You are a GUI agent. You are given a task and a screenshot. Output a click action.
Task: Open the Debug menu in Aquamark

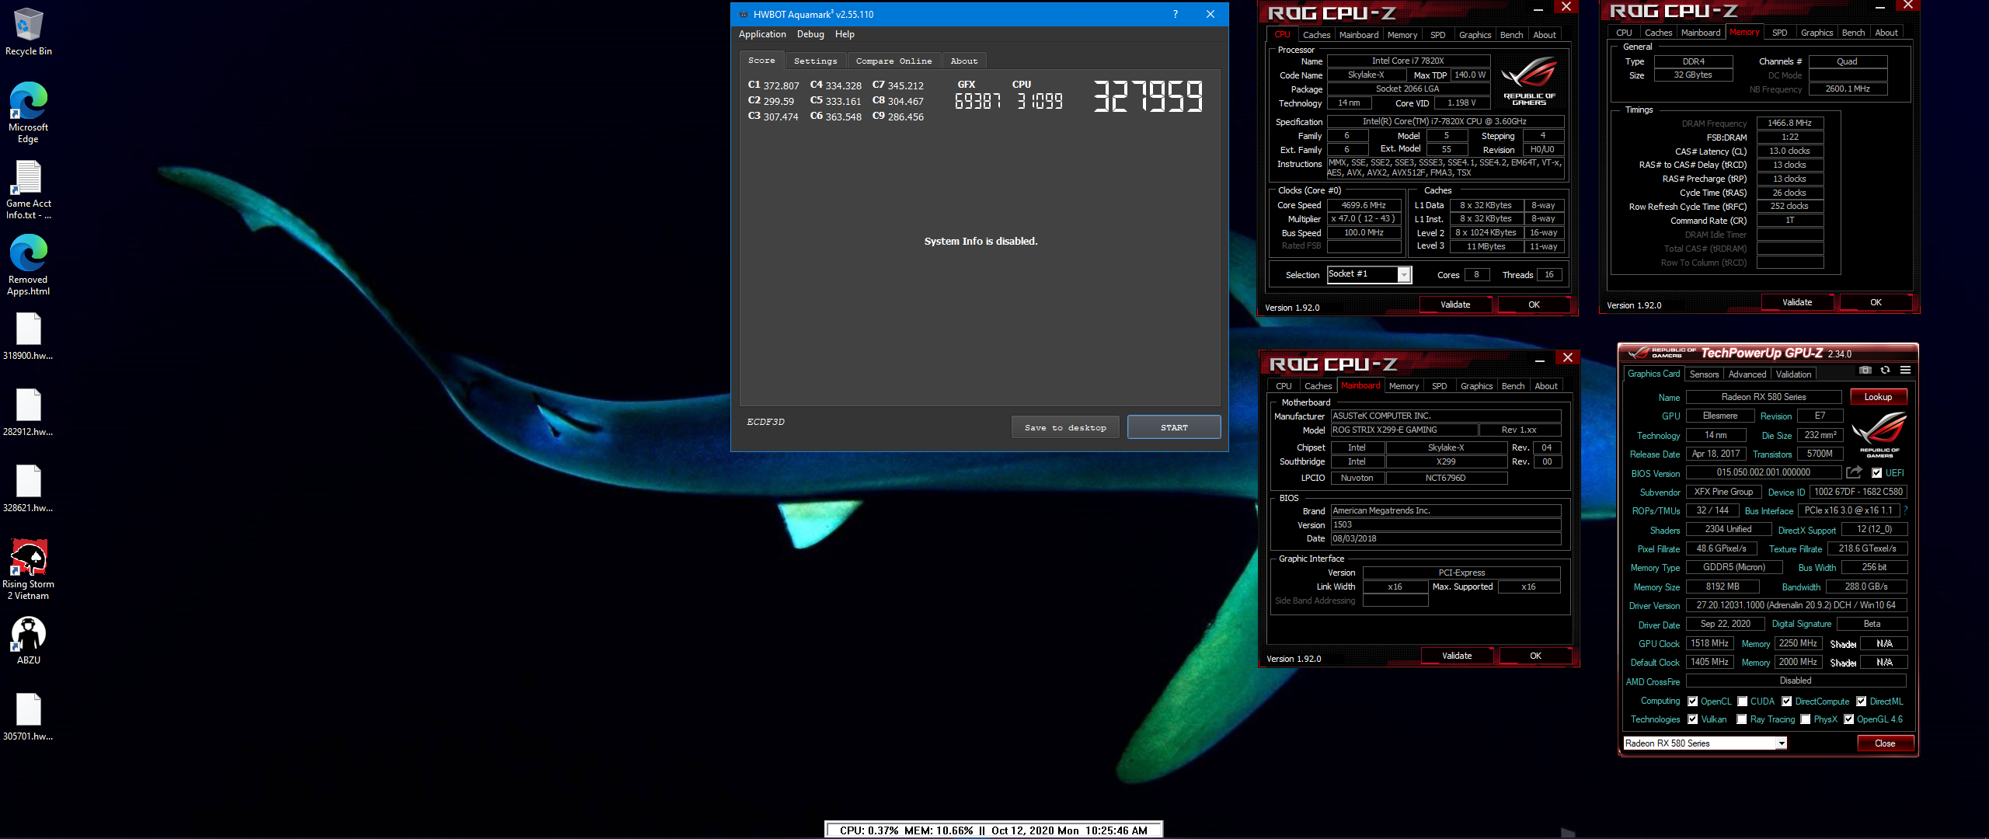pos(810,34)
